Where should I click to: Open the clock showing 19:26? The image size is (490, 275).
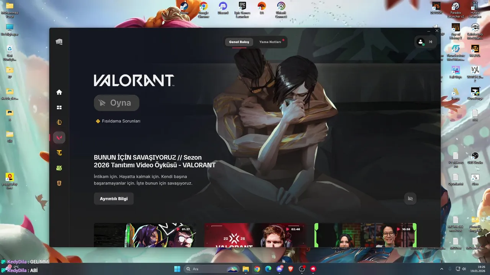click(478, 269)
